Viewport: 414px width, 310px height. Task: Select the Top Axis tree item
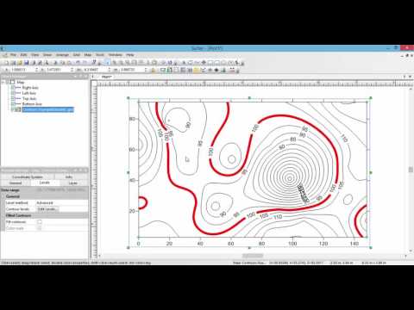[29, 98]
